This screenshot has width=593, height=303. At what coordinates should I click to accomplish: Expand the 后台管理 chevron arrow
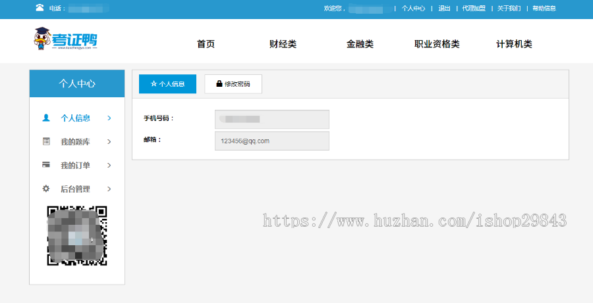109,189
